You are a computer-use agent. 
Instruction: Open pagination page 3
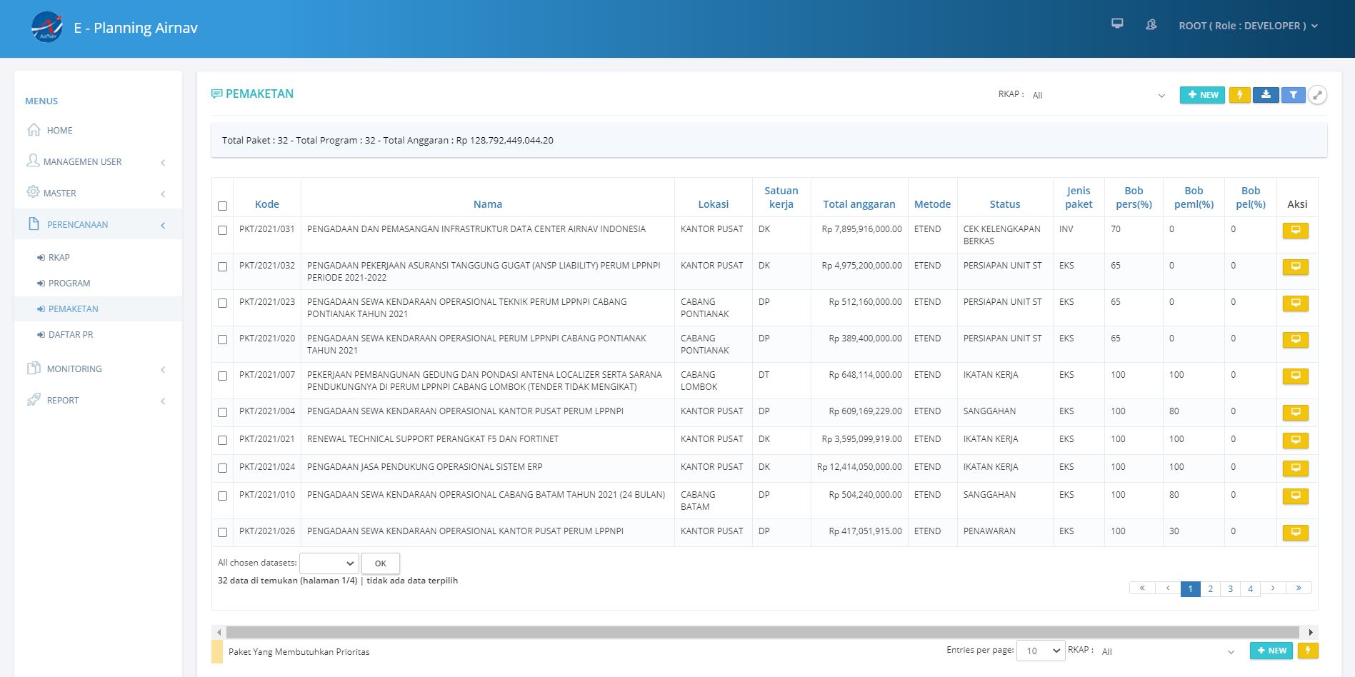pos(1230,588)
